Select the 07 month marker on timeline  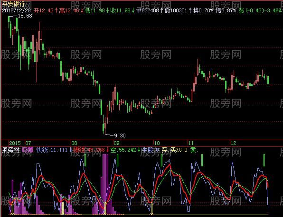(x=28, y=143)
